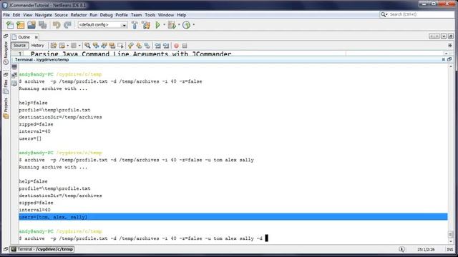Toggle highlight search in editor toolbar
This screenshot has width=458, height=257.
click(112, 46)
